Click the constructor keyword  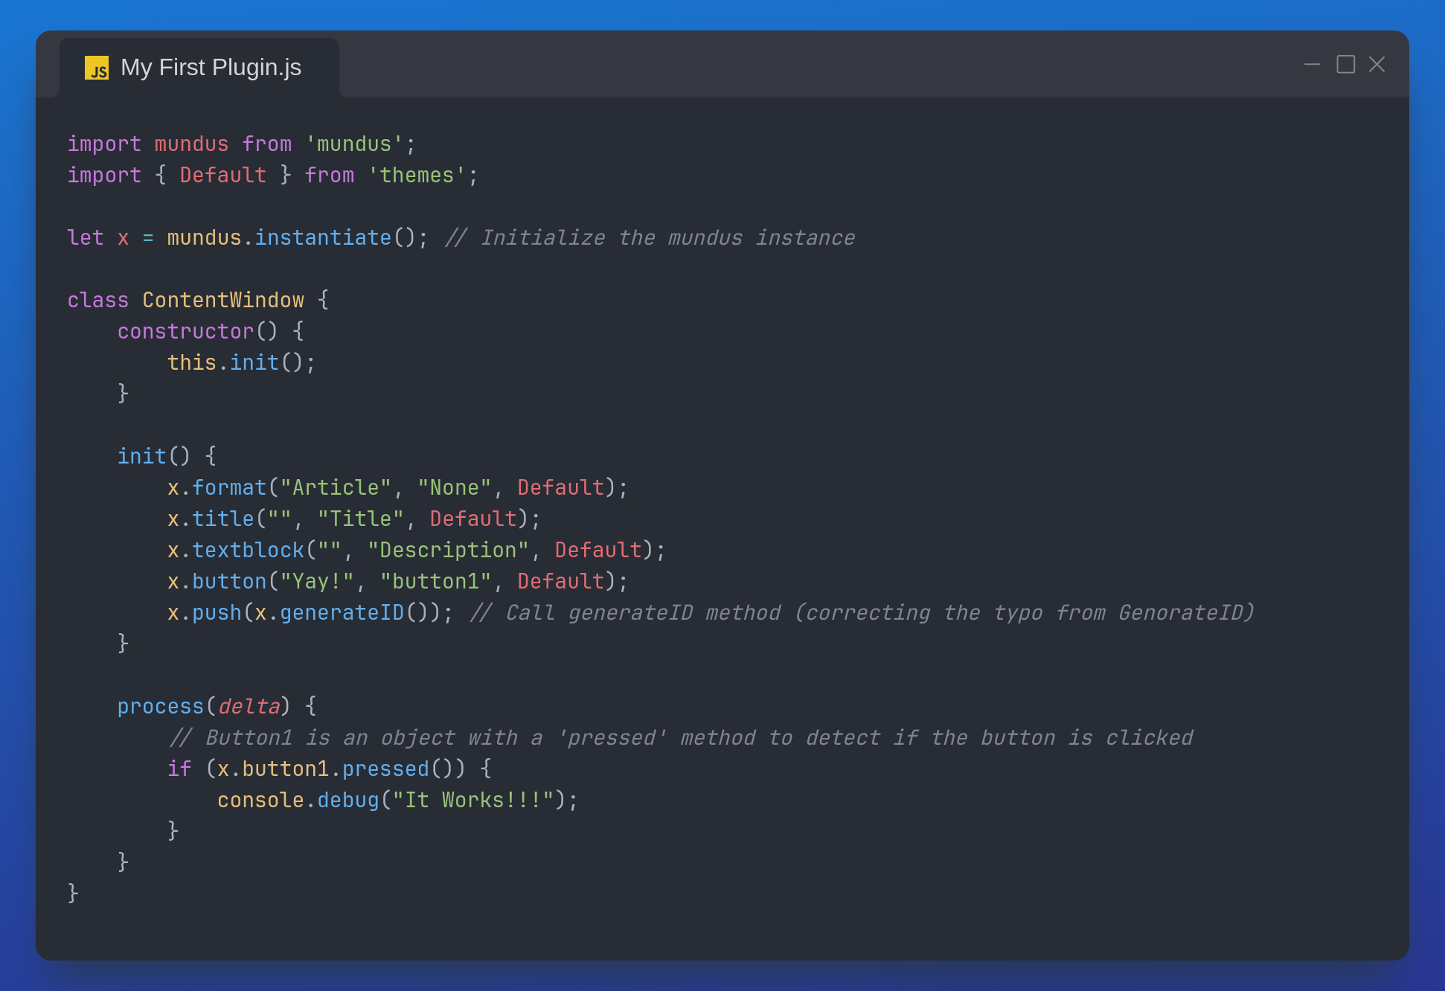186,331
